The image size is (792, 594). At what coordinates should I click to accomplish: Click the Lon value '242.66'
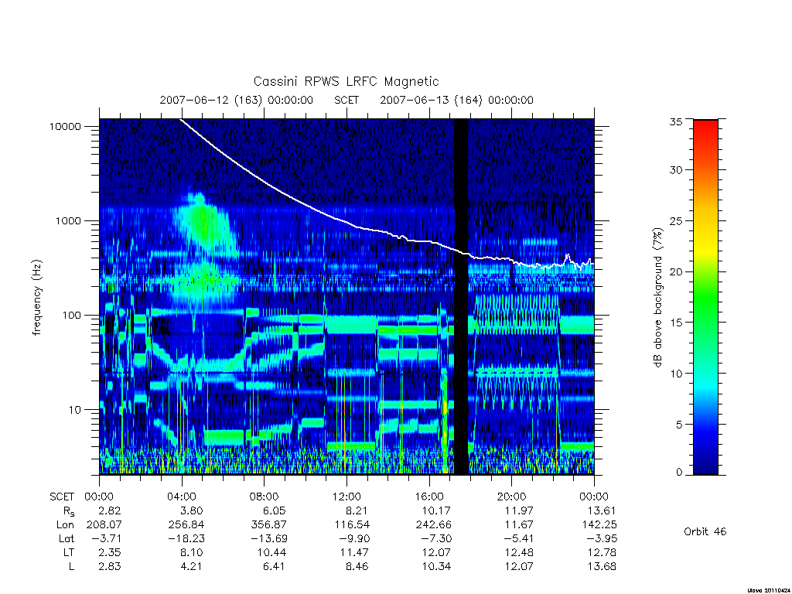[x=433, y=525]
